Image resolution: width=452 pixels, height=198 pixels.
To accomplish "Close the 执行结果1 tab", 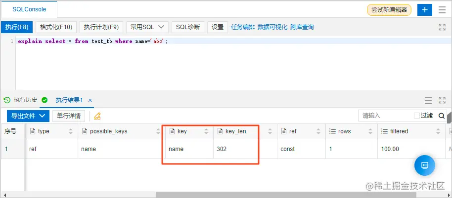I will 90,100.
